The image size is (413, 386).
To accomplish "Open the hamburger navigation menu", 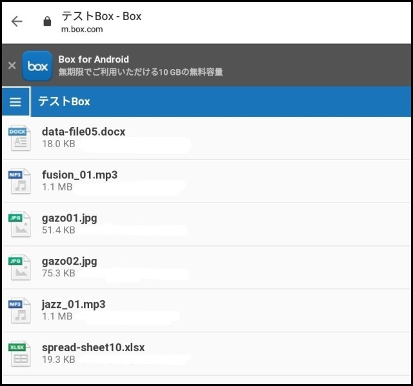I will point(15,102).
